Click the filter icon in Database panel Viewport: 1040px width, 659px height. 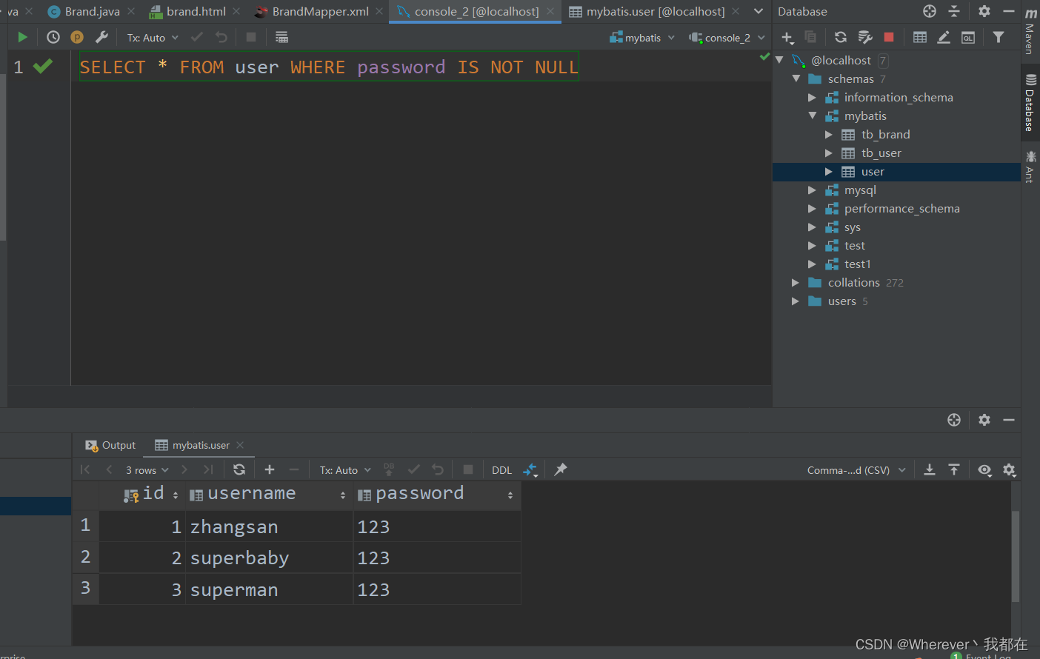pos(999,37)
